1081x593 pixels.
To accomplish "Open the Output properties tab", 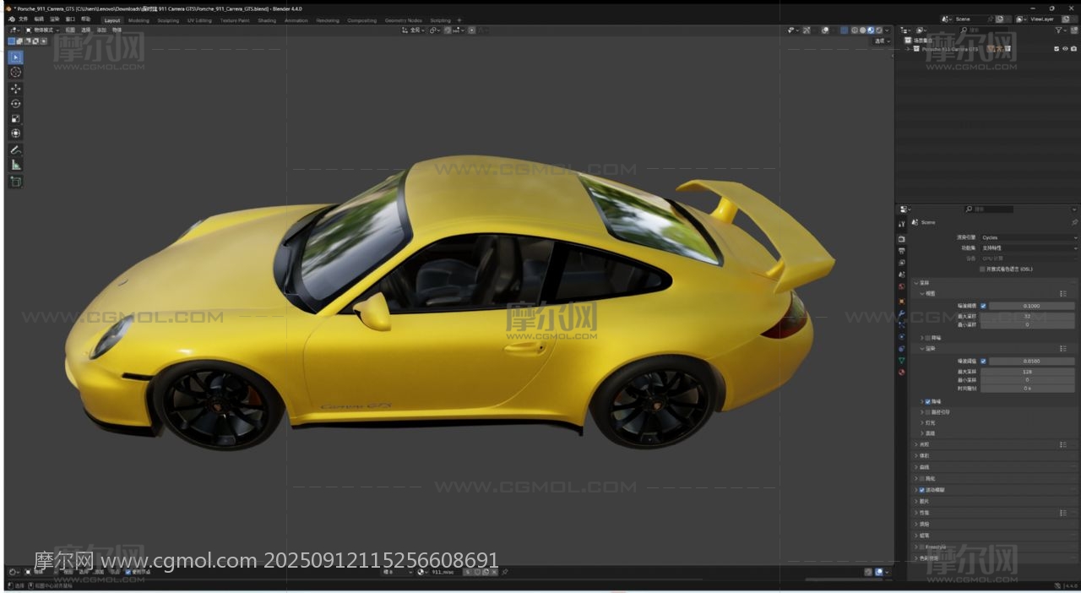I will [902, 251].
